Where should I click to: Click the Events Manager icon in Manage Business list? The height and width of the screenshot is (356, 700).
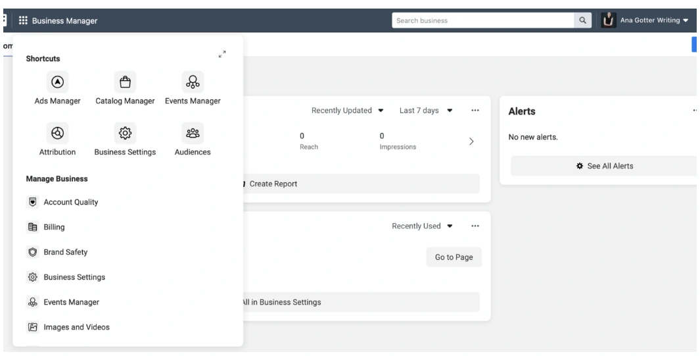pyautogui.click(x=33, y=302)
